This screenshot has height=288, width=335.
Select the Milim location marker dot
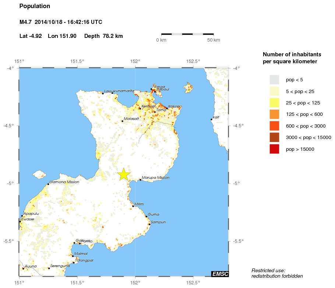[x=133, y=206]
